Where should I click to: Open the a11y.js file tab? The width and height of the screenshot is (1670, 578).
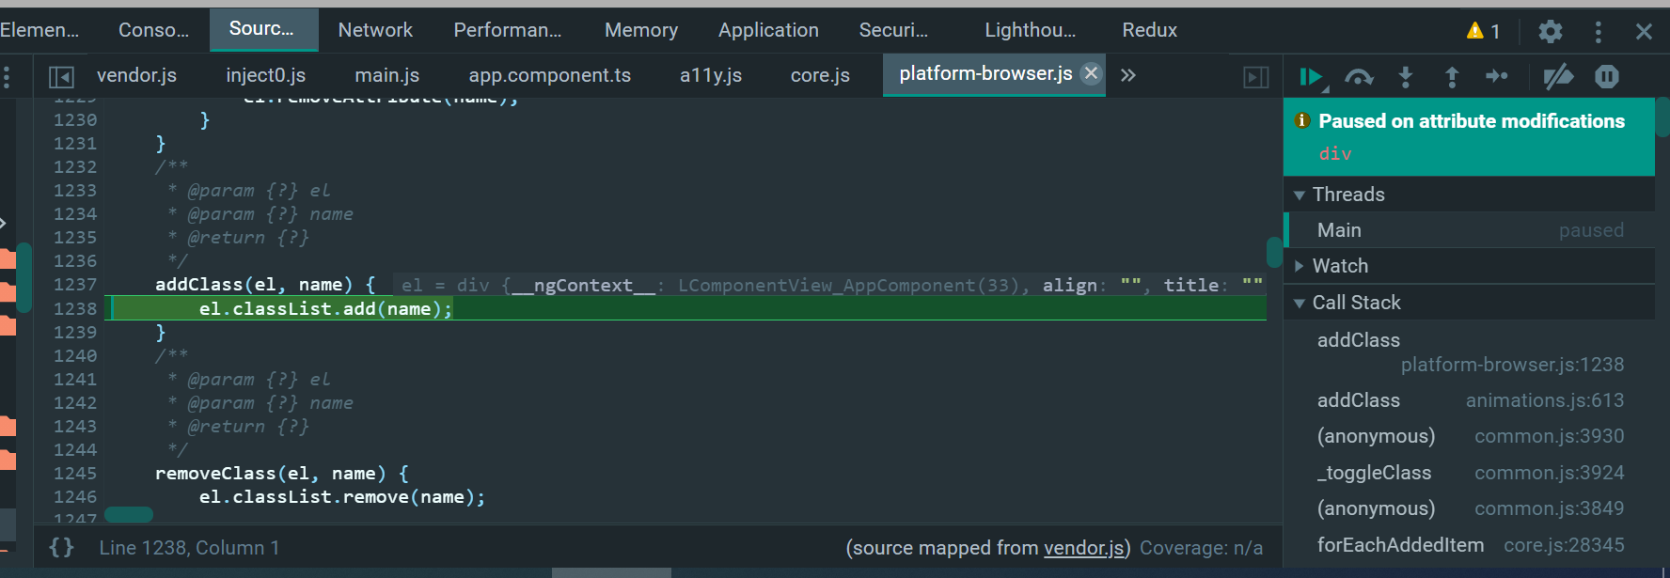(x=711, y=75)
